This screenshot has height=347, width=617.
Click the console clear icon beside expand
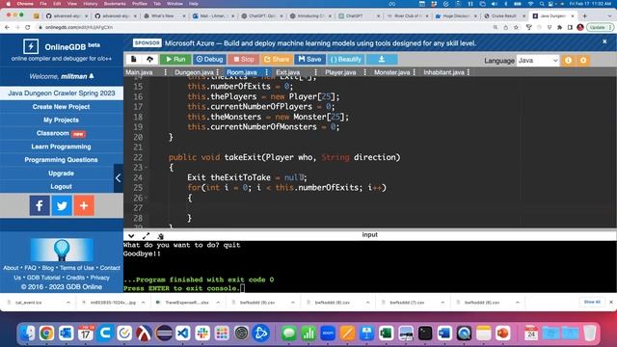[161, 236]
